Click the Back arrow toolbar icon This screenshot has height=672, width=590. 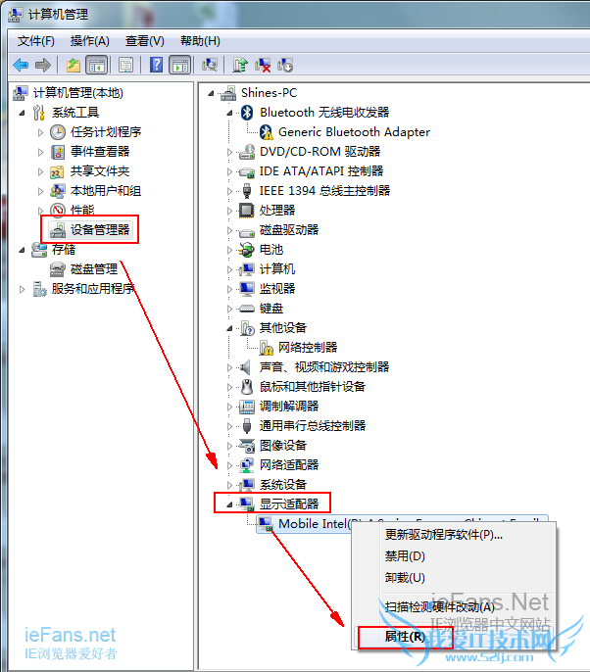pos(21,65)
